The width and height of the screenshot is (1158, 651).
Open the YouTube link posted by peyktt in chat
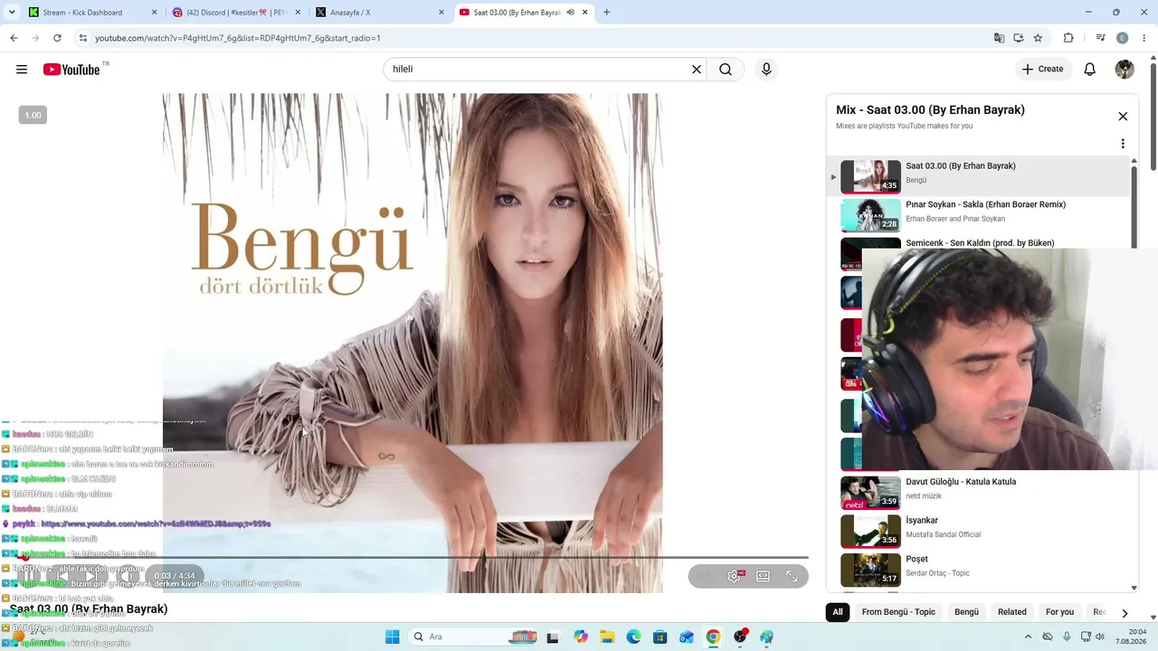click(x=156, y=524)
